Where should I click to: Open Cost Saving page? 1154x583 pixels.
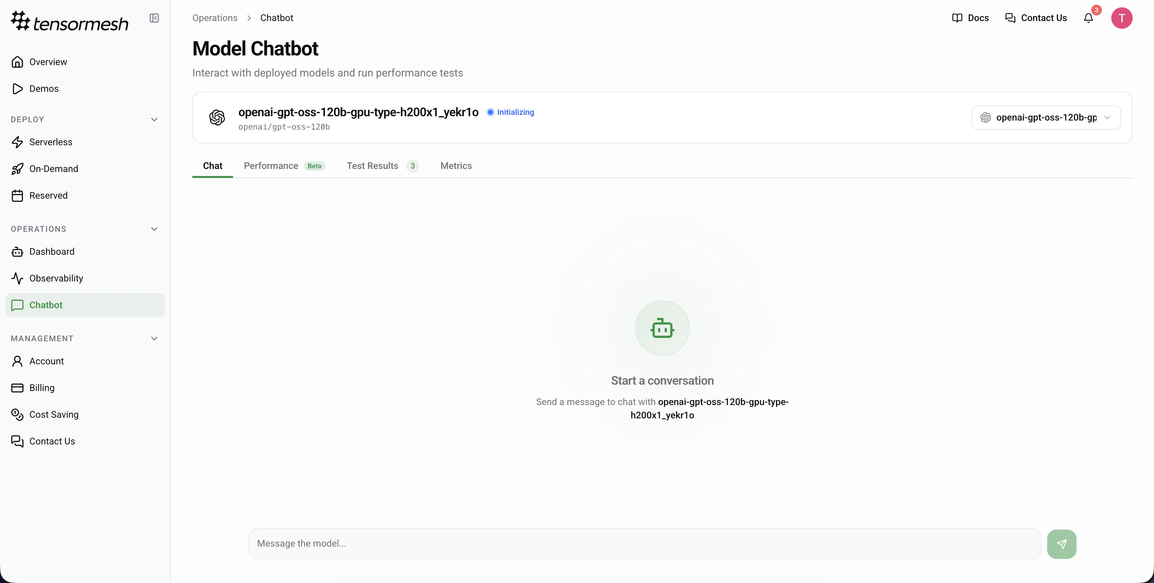[x=85, y=414]
